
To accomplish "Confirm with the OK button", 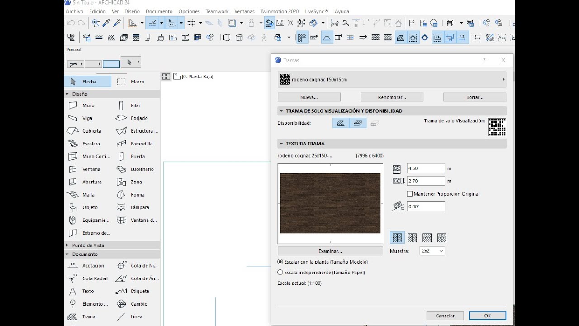I will point(487,316).
